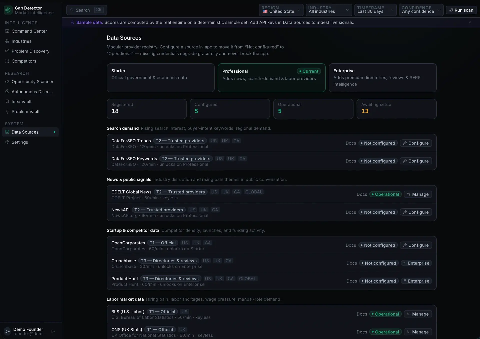
Task: Open Docs for ONS (UK Stats)
Action: point(362,332)
